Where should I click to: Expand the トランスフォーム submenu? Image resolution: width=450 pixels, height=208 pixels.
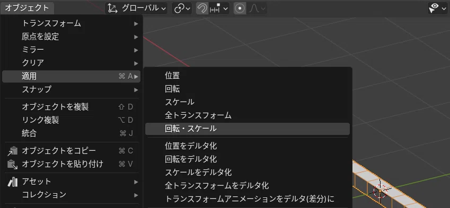pos(71,23)
